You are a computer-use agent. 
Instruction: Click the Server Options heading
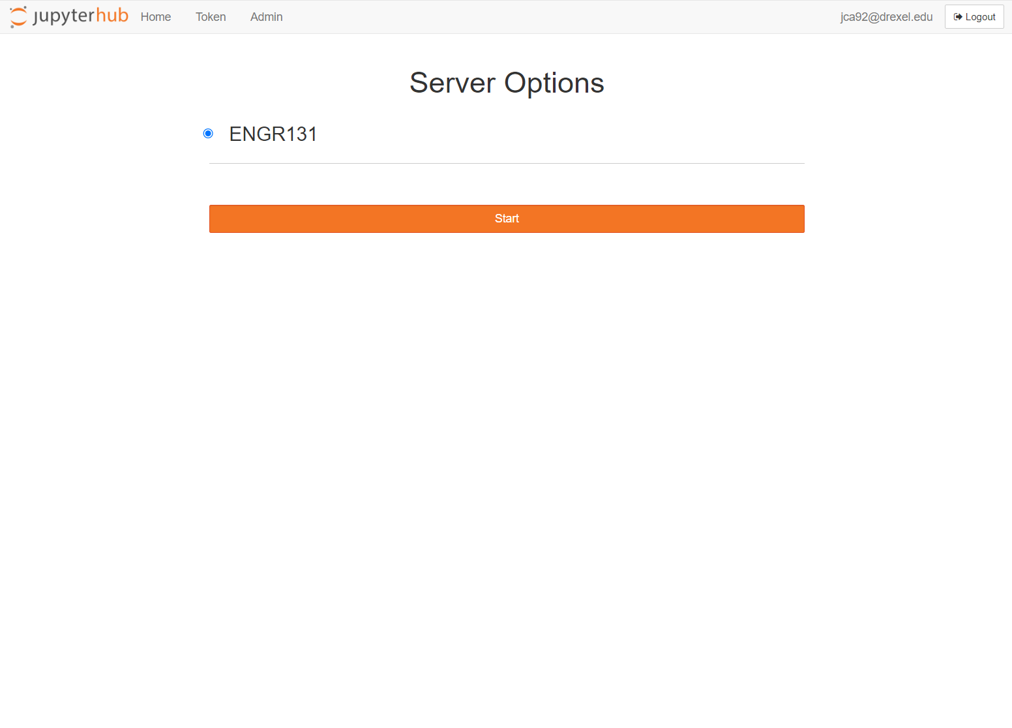(507, 83)
